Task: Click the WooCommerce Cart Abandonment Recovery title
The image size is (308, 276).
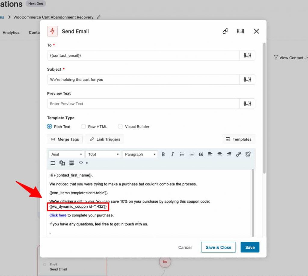Action: pos(54,17)
